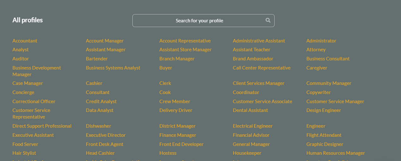Click the search magnifier icon

coord(268,20)
